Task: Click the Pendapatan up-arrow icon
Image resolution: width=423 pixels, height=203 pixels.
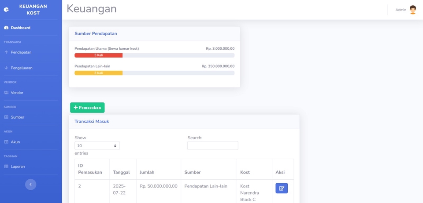Action: tap(6, 52)
